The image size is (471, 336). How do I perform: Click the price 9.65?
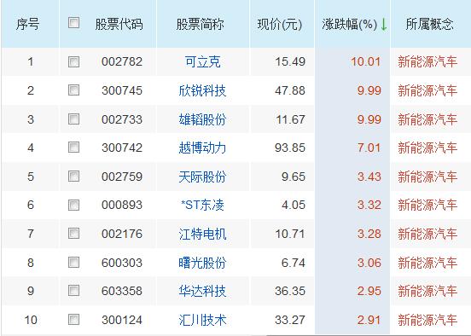click(x=294, y=177)
